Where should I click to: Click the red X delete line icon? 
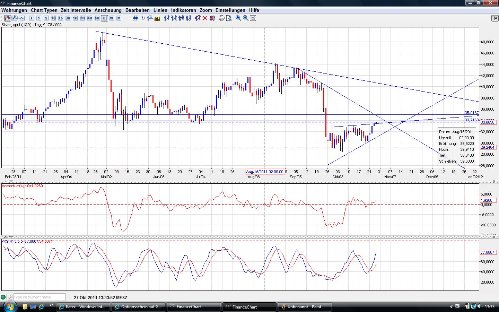[x=205, y=18]
